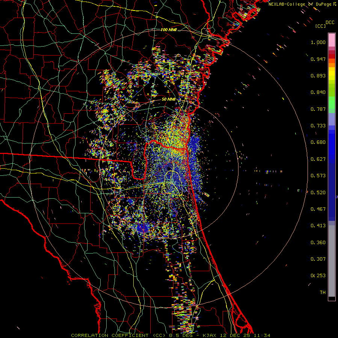The height and width of the screenshot is (338, 338).
Task: Select the 0.520 scale value
Action: (x=318, y=193)
